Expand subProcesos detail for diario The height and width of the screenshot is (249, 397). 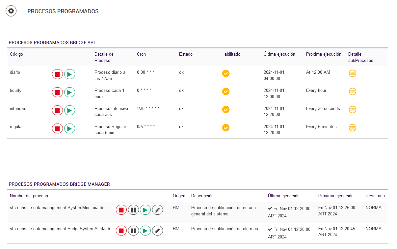point(352,73)
